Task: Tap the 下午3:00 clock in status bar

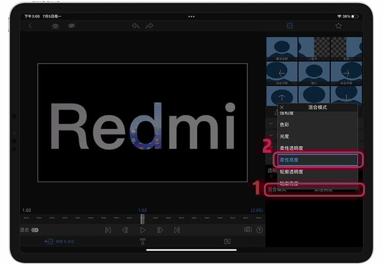Action: (32, 16)
